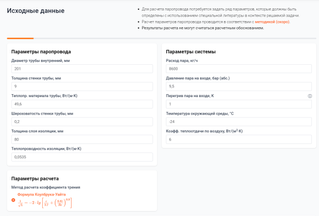Click the Толщина слоя изоляции input

(82, 140)
